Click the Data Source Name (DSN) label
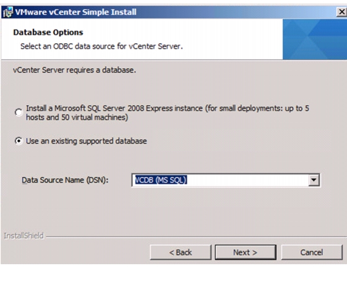This screenshot has height=284, width=347. tap(65, 180)
